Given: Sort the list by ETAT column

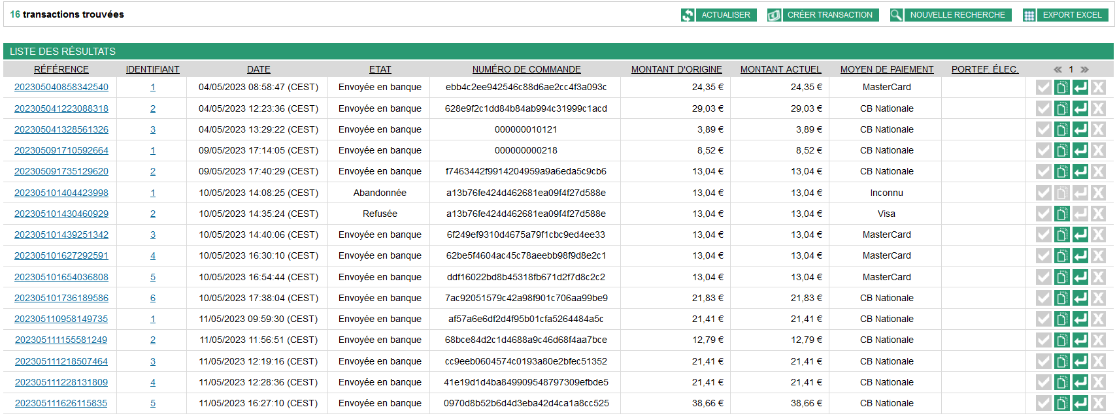Looking at the screenshot, I should coord(380,69).
